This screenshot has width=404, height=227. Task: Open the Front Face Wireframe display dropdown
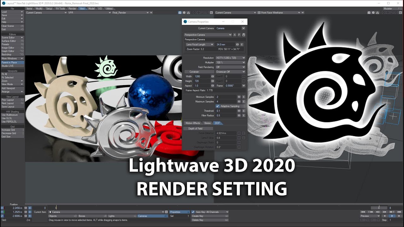279,13
